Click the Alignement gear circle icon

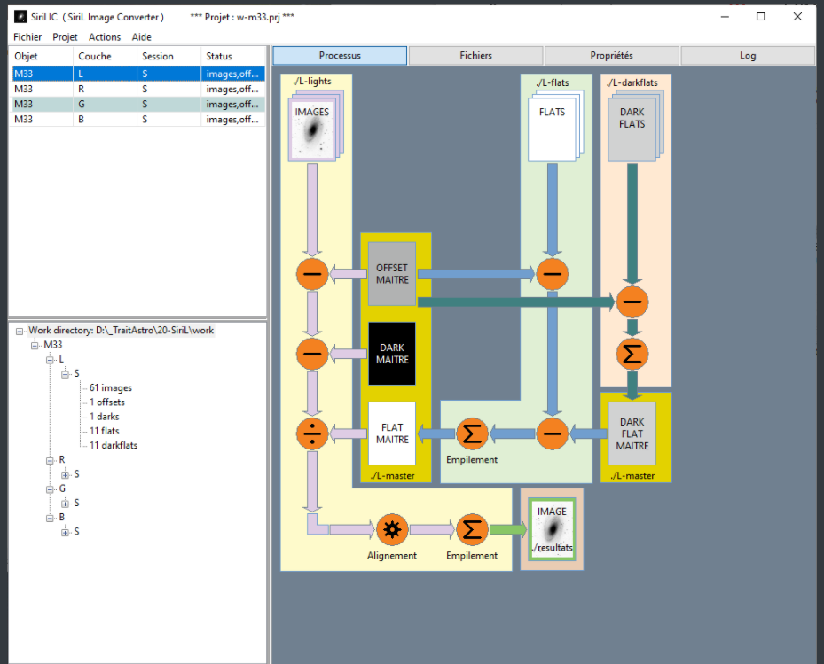click(392, 529)
